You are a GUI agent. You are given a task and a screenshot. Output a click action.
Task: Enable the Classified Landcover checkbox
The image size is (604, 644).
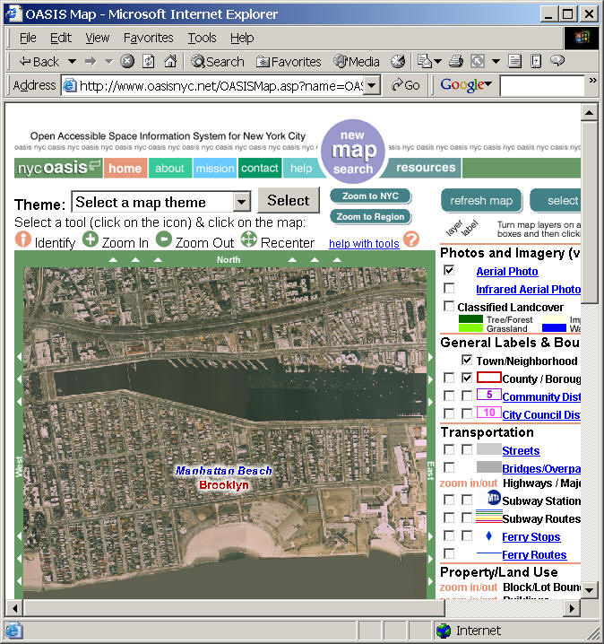point(449,306)
